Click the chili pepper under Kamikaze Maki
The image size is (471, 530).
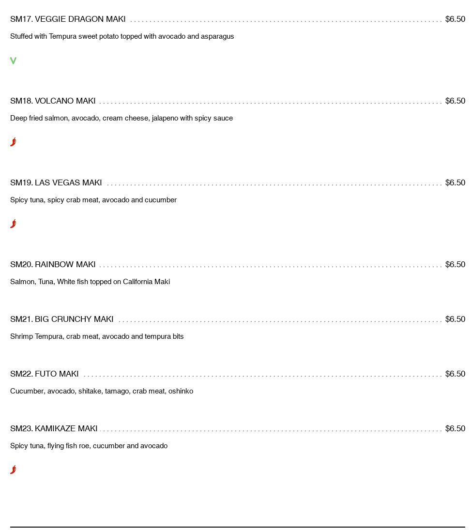coord(13,470)
